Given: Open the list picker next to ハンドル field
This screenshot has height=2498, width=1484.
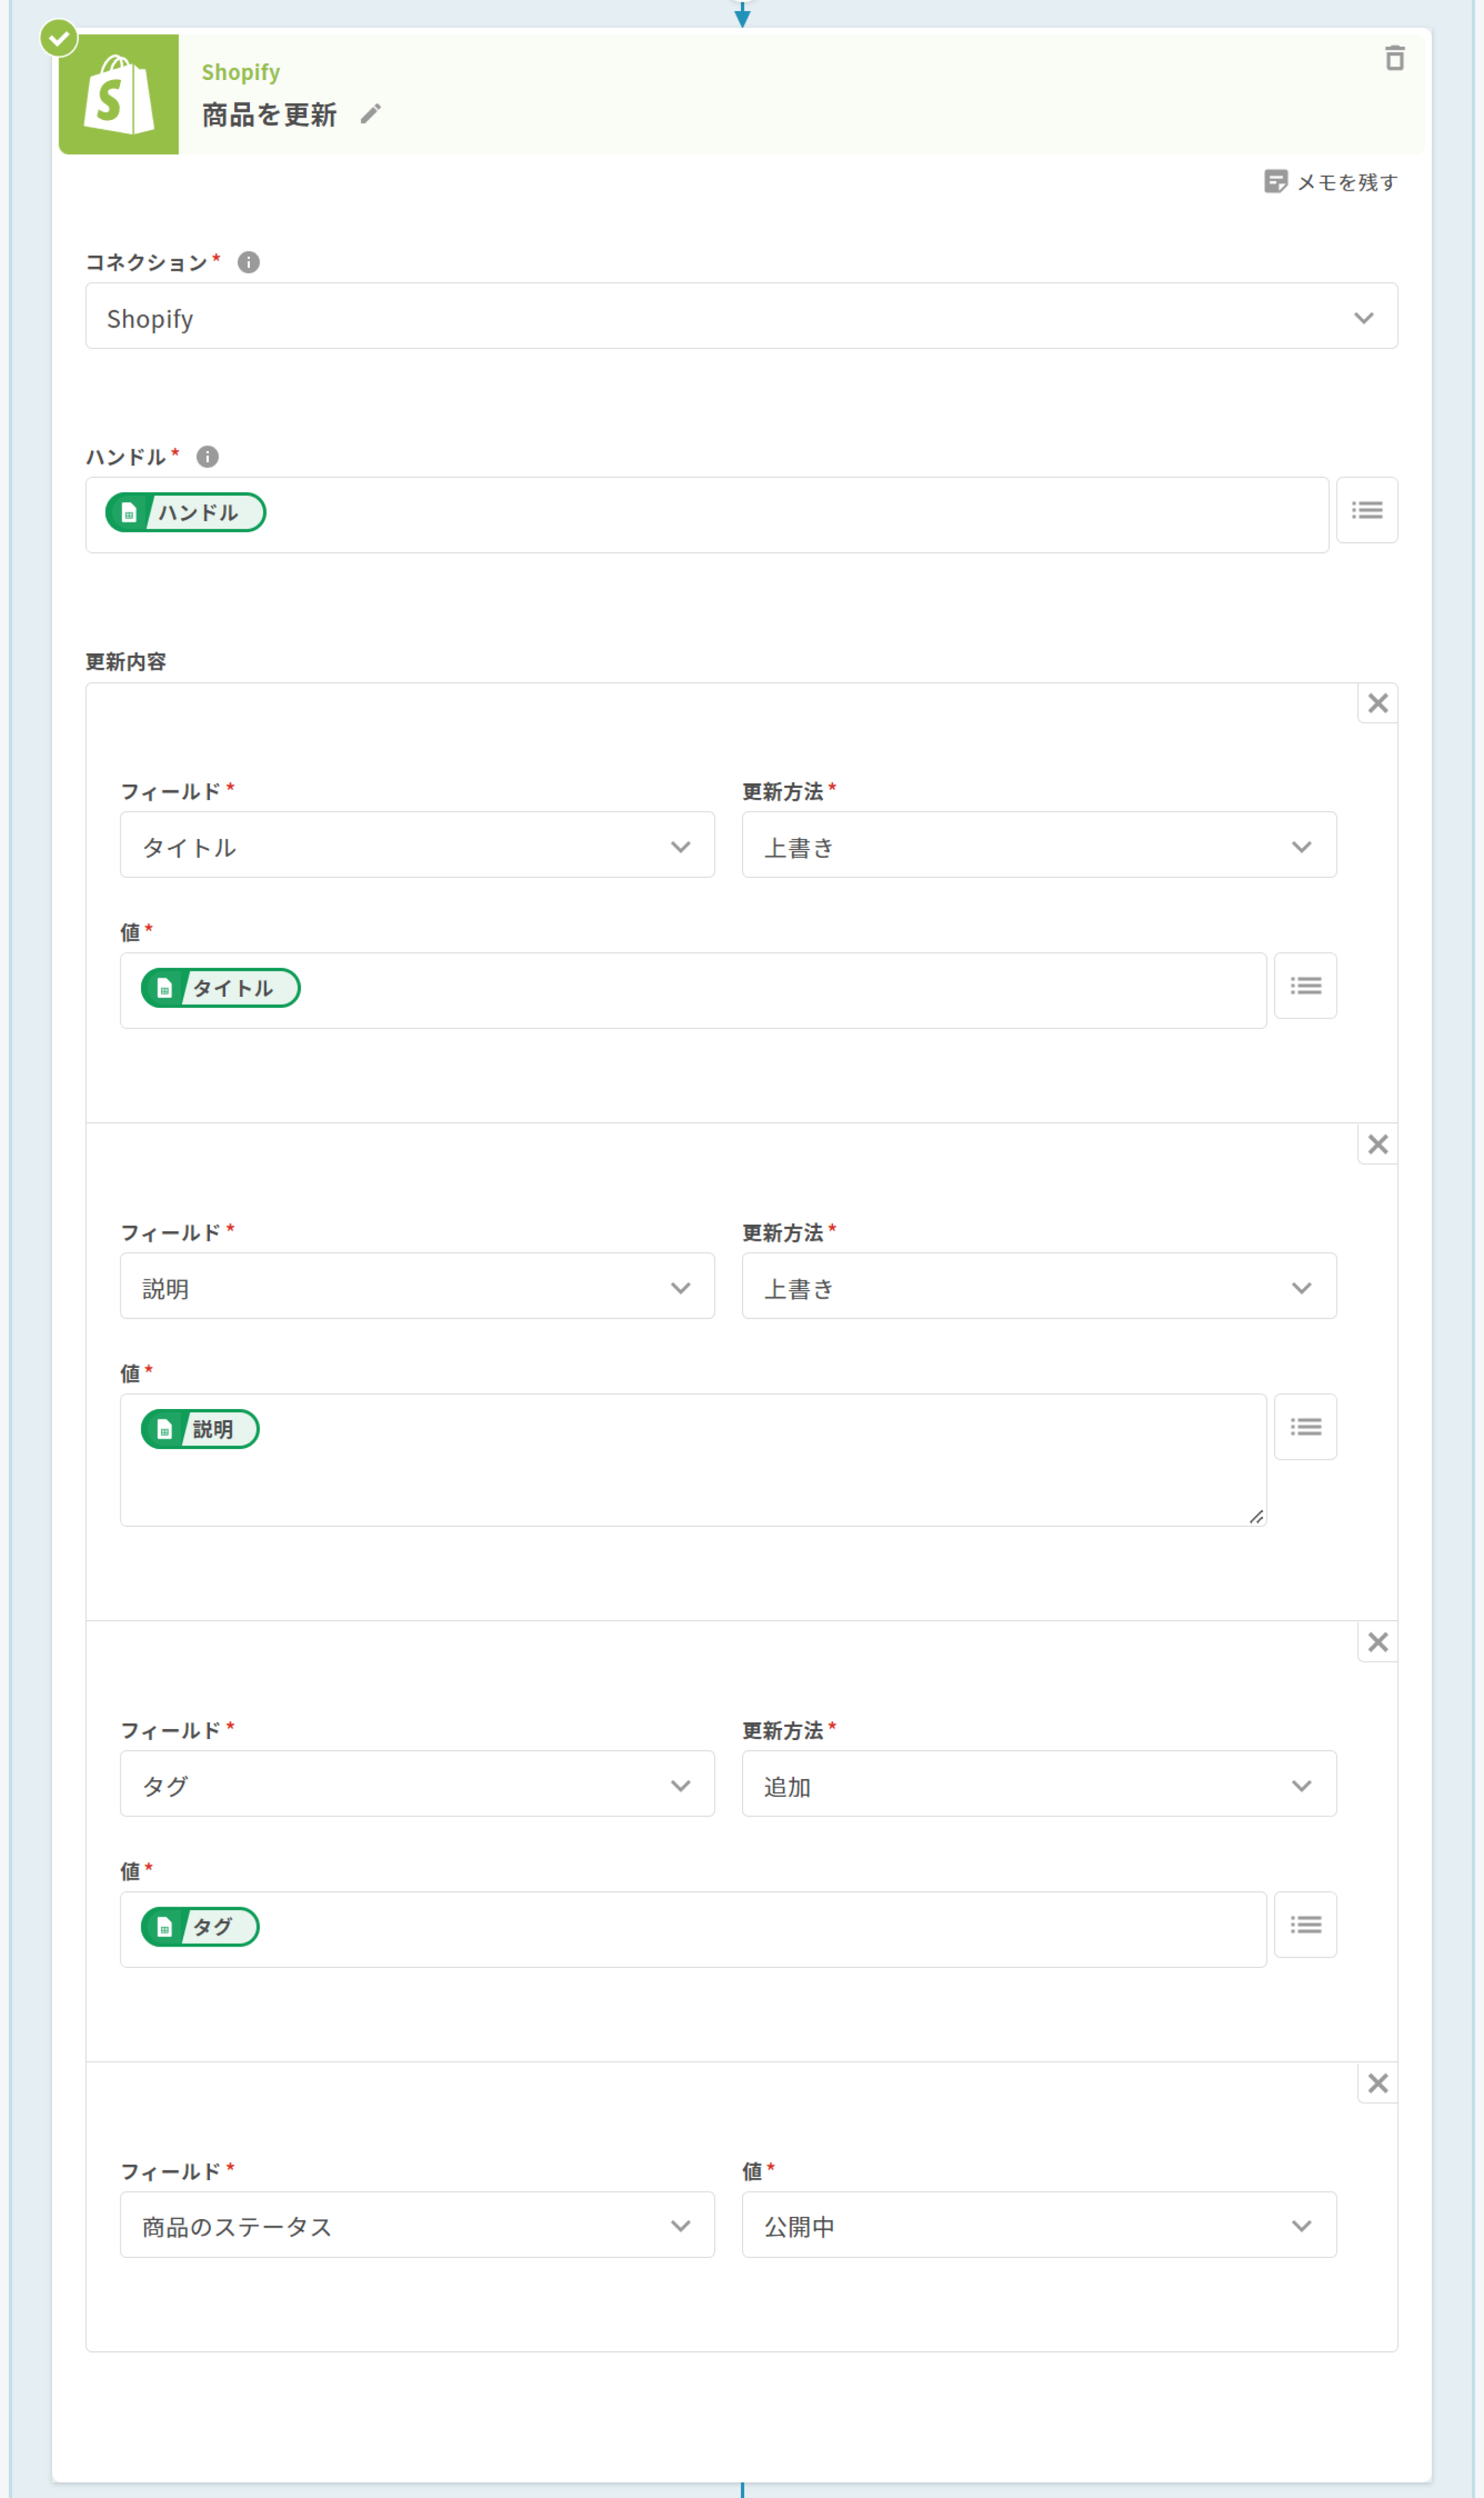Looking at the screenshot, I should coord(1366,511).
